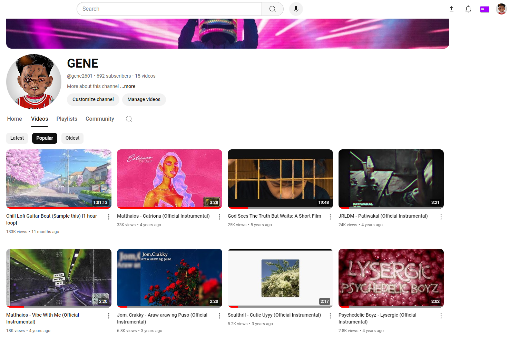
Task: Play the short film thumbnail with bars
Action: pos(280,179)
